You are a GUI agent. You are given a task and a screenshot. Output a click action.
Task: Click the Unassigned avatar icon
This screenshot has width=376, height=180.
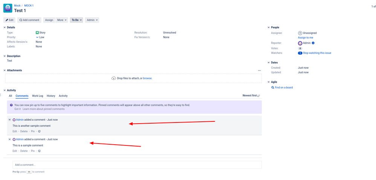[300, 33]
